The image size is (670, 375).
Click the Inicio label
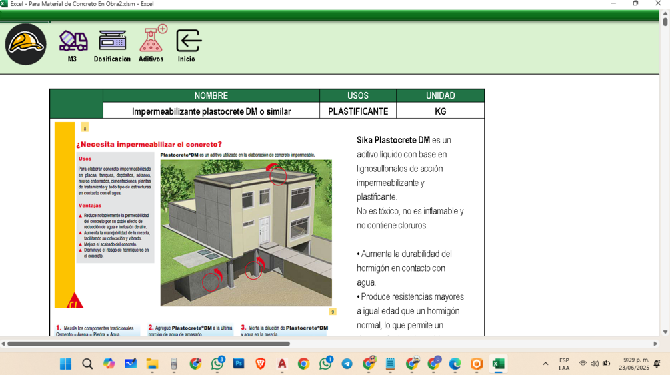(186, 59)
